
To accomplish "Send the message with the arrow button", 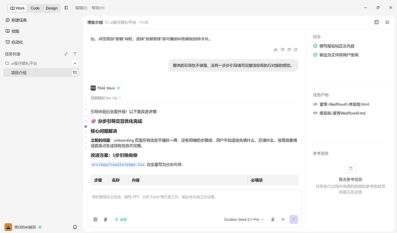I will tap(293, 219).
